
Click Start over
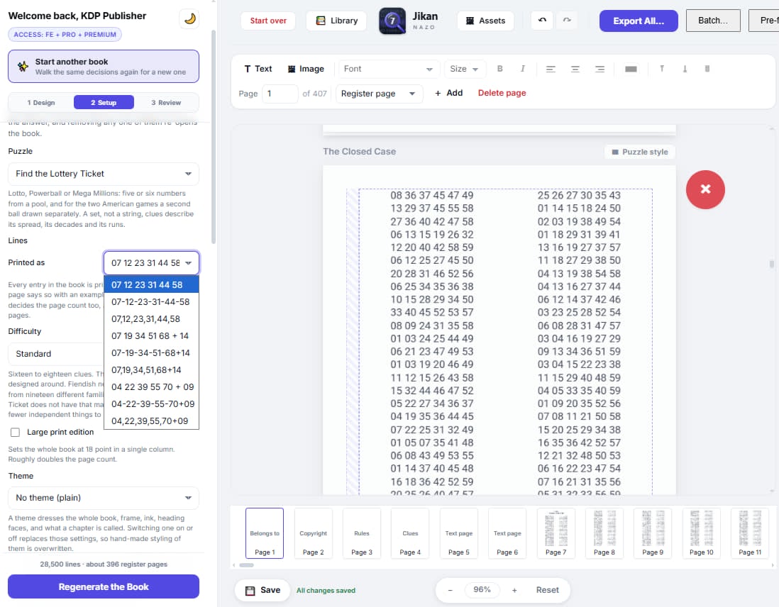coord(267,21)
